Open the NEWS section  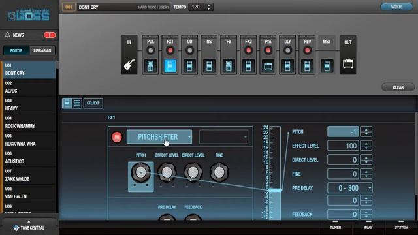[x=29, y=35]
